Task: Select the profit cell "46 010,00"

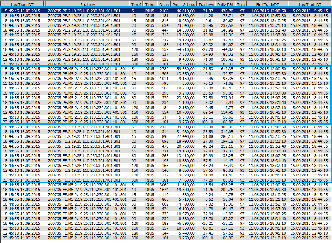Action: click(x=185, y=11)
